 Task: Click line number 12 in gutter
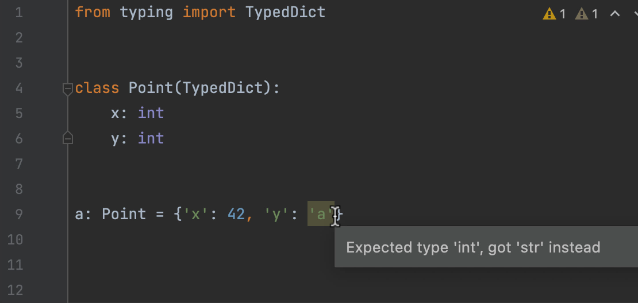pyautogui.click(x=16, y=290)
